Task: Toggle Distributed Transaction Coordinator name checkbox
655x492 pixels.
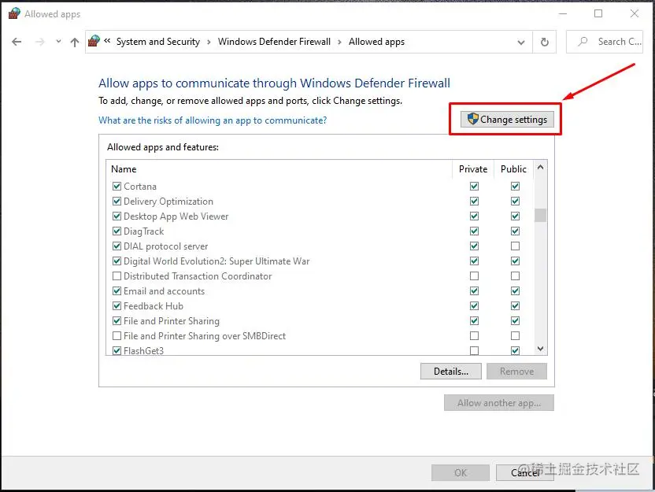Action: (x=117, y=276)
